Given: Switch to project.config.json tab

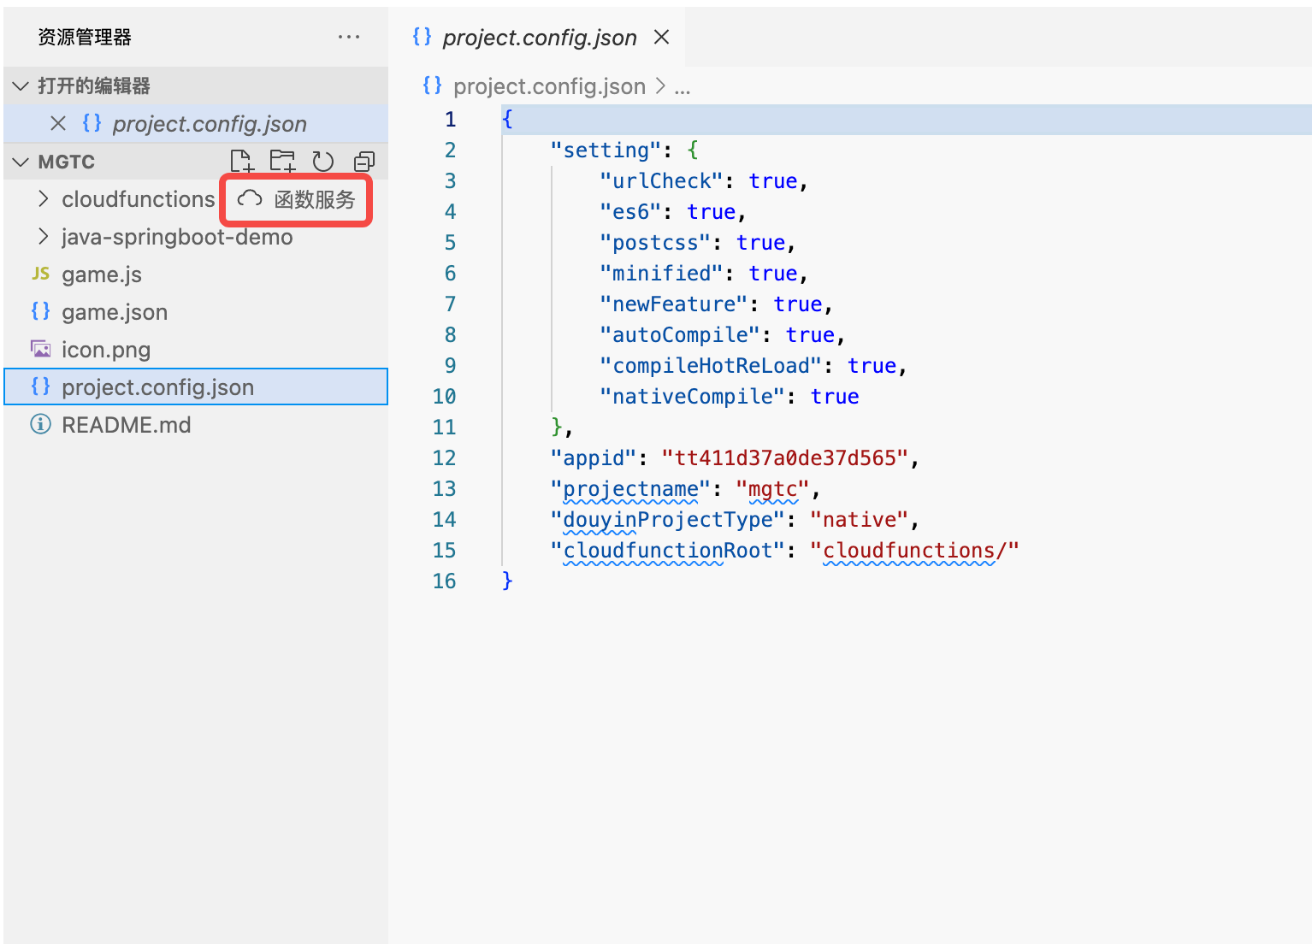Looking at the screenshot, I should [539, 38].
